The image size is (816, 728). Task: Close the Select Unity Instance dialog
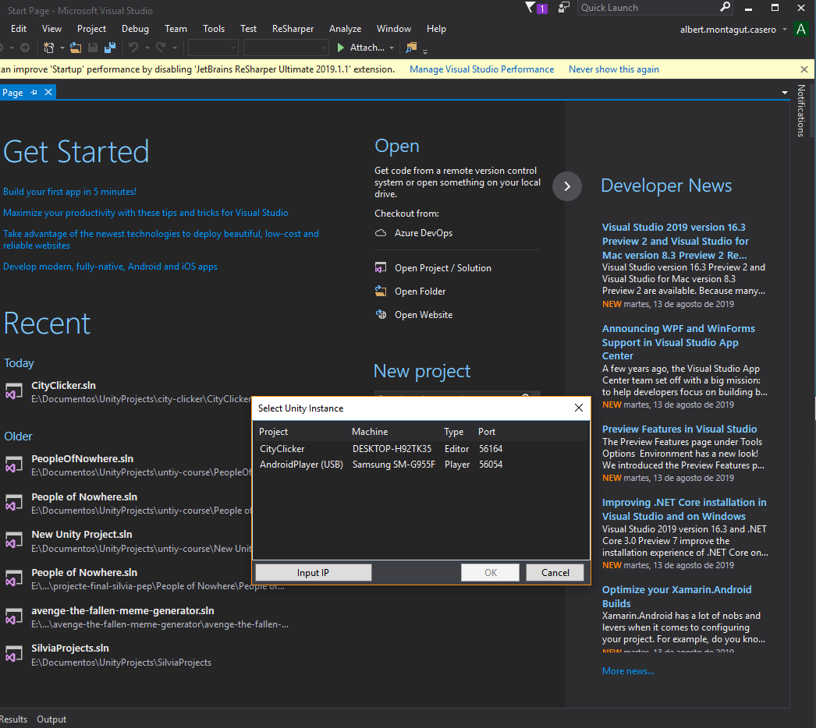pos(579,408)
